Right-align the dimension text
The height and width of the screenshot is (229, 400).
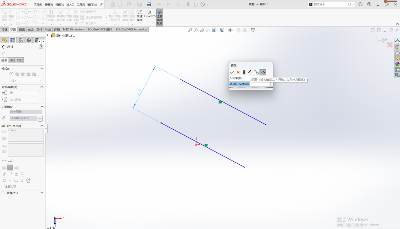pos(16,167)
